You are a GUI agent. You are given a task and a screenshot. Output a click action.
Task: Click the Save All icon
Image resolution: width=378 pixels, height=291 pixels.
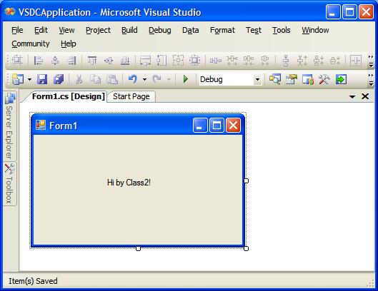tap(59, 79)
